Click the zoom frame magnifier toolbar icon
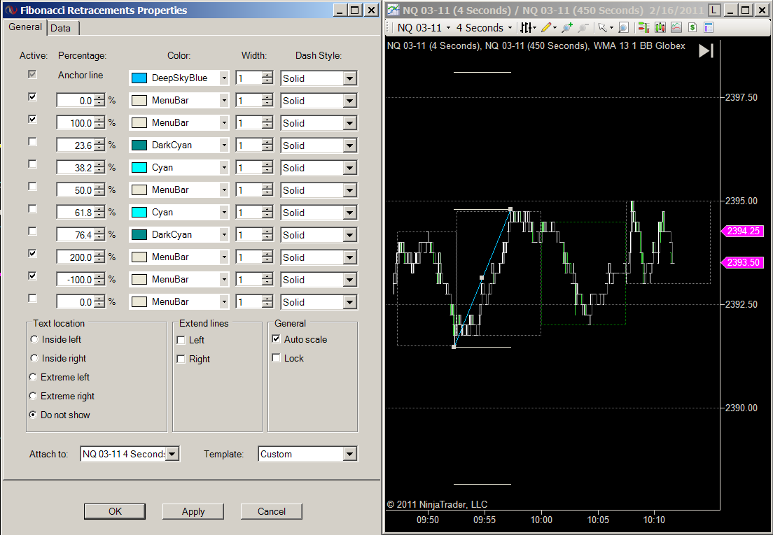The width and height of the screenshot is (773, 535). (x=623, y=28)
